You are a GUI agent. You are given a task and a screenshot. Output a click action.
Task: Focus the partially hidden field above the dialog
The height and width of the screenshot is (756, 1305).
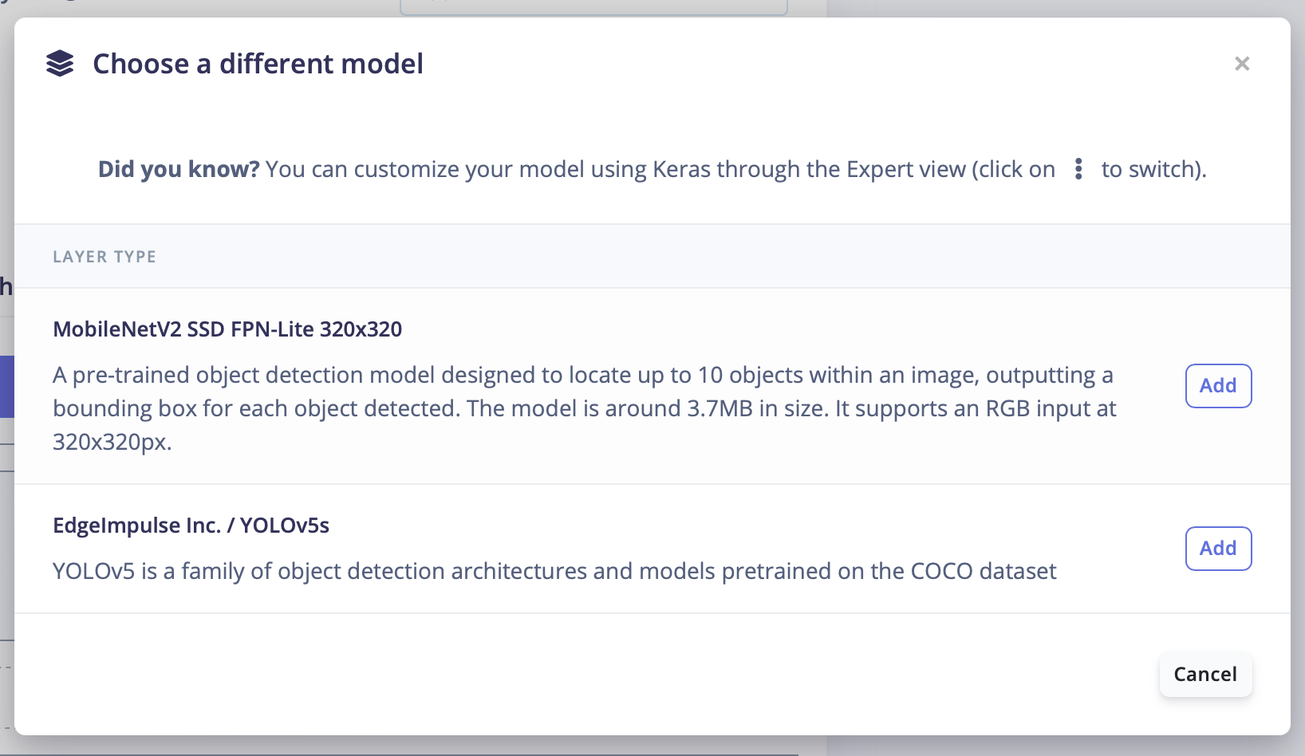[x=593, y=7]
